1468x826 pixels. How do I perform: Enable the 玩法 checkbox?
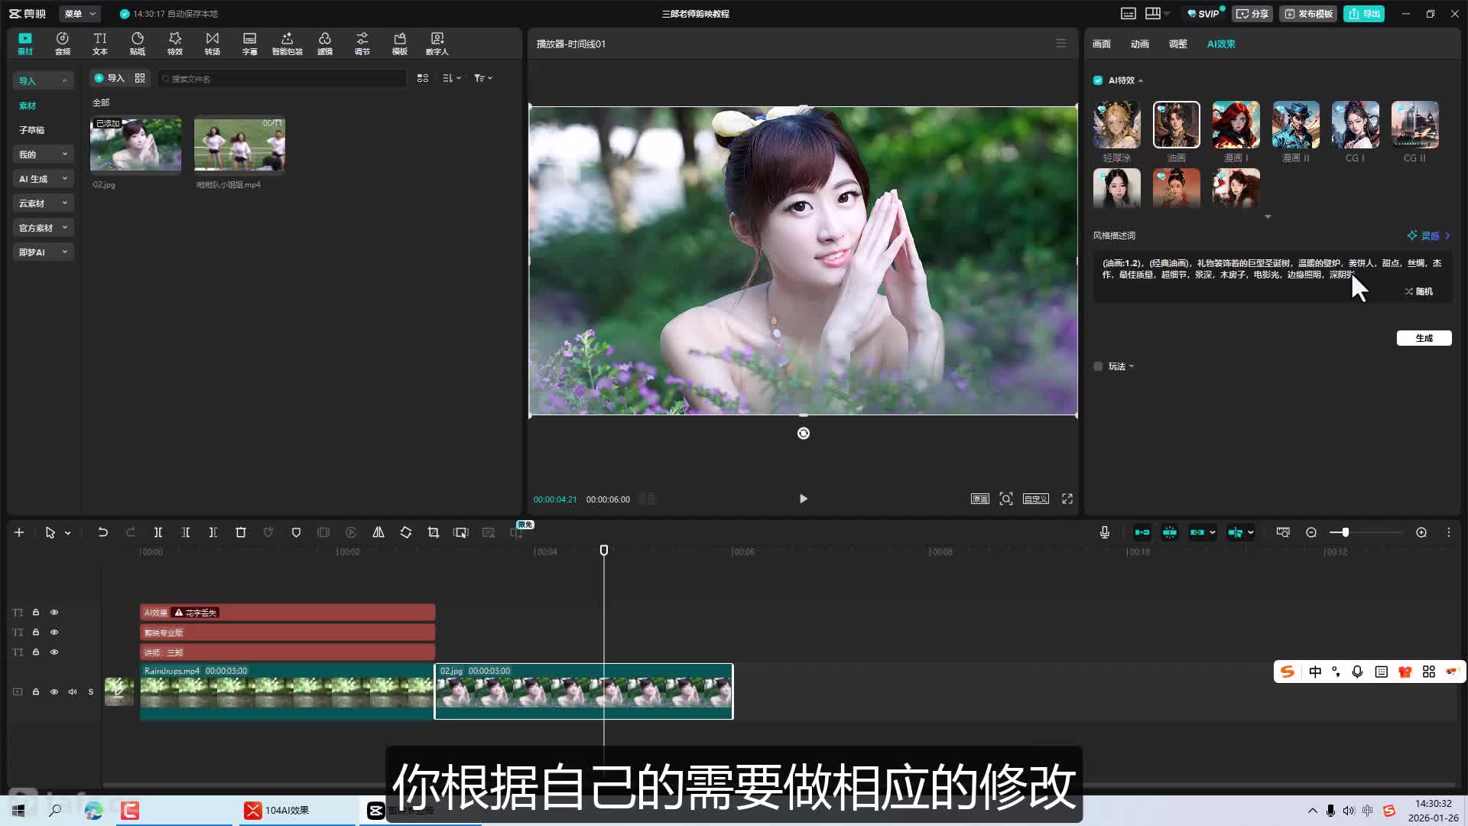pyautogui.click(x=1098, y=366)
